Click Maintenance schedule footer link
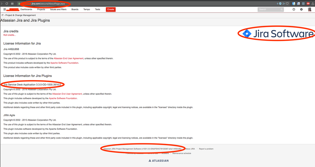Image resolution: width=315 pixels, height=167 pixels. point(182,153)
